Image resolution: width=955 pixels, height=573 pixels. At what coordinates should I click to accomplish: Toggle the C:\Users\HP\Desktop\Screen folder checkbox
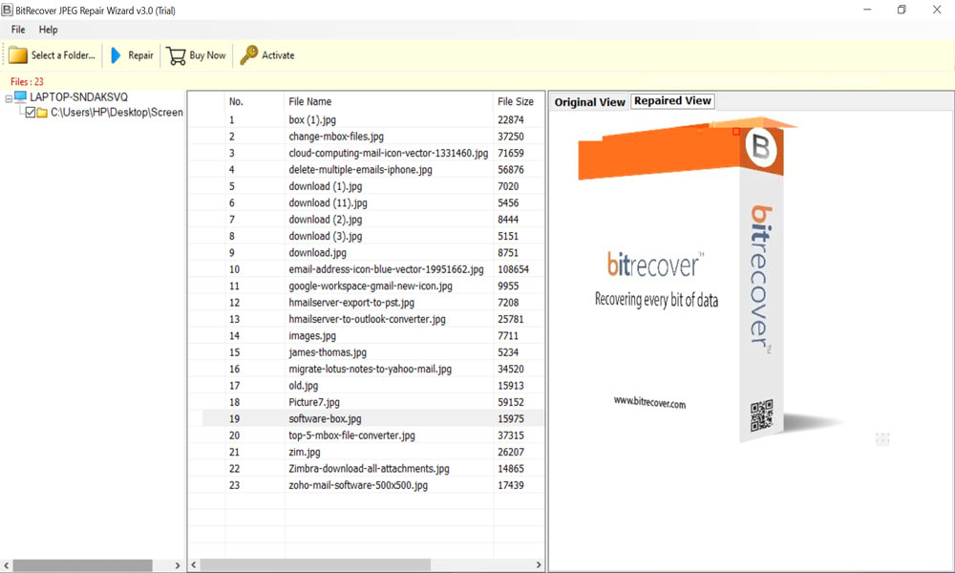pos(30,113)
